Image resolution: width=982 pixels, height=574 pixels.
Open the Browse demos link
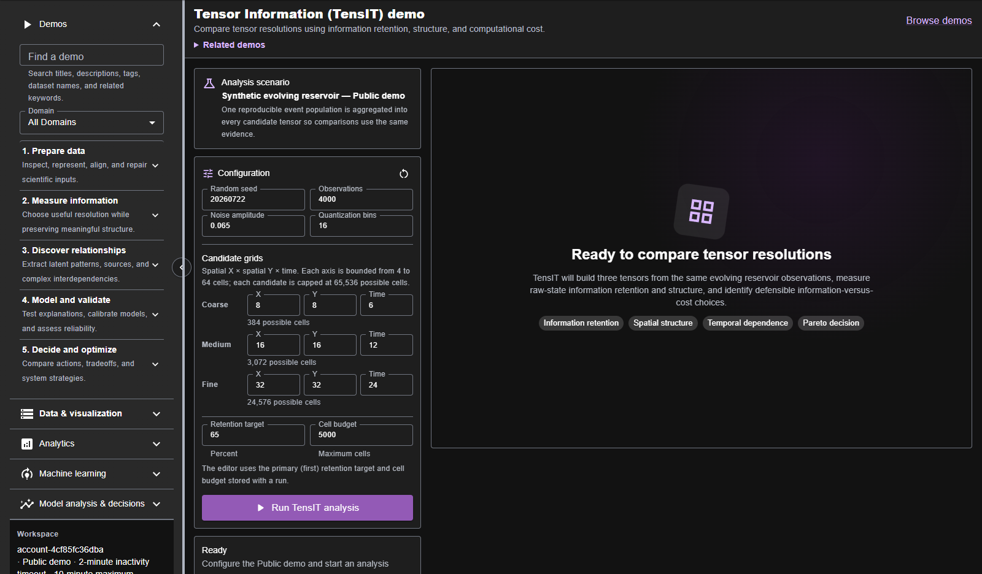[938, 21]
